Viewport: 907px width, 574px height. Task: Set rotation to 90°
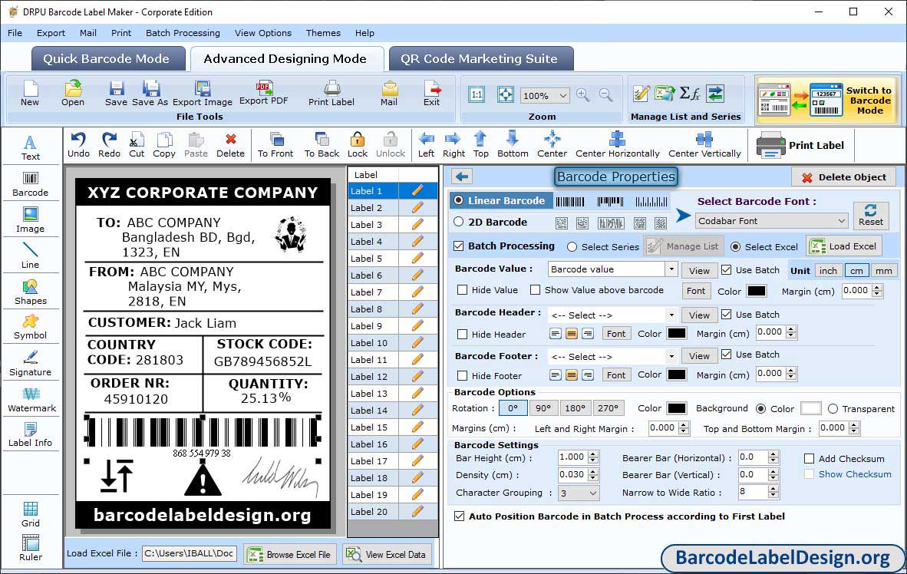tap(543, 408)
